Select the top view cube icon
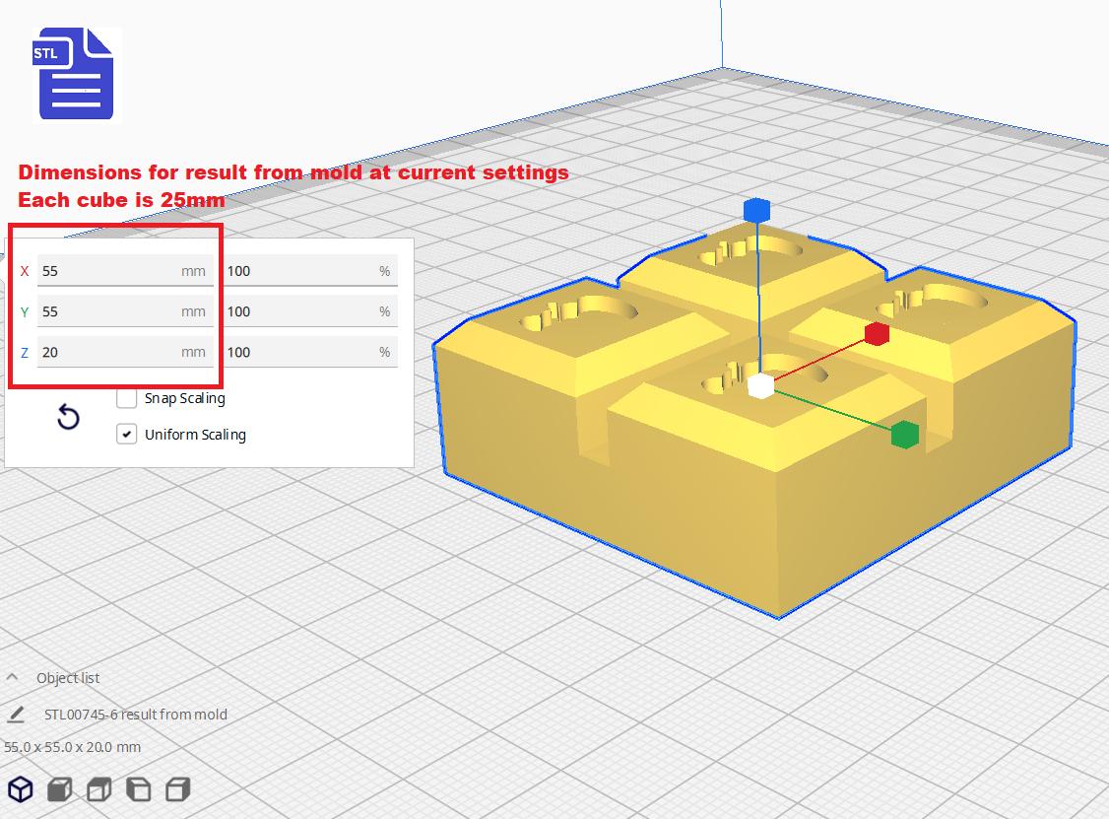The height and width of the screenshot is (819, 1109). (x=99, y=788)
